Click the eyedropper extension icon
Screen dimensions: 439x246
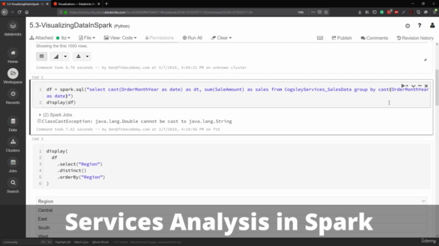(x=404, y=12)
